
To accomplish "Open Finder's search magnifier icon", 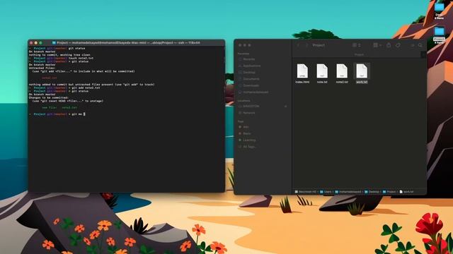I will [420, 45].
